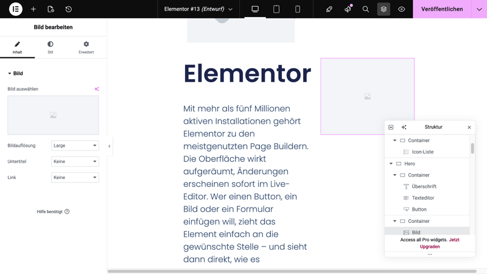Switch to the Erweitert tab

click(x=86, y=47)
